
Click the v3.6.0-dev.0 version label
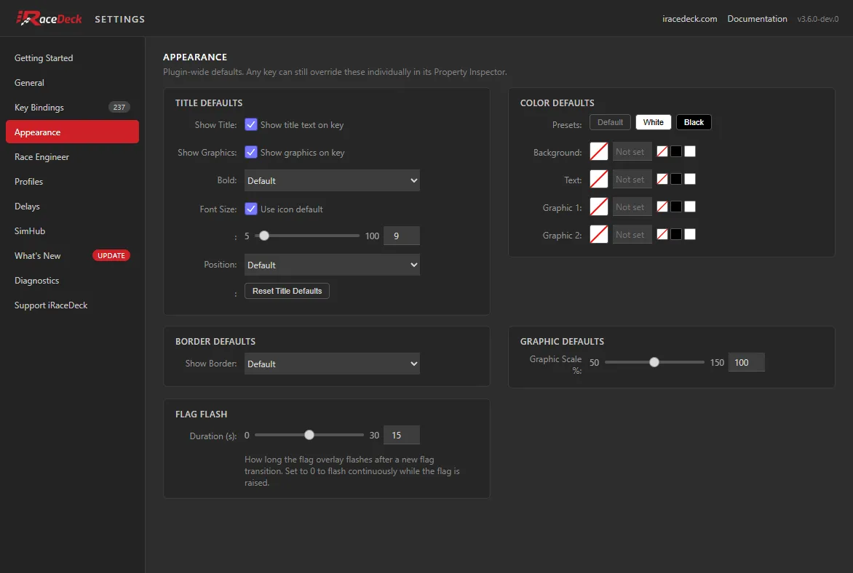[x=817, y=19]
